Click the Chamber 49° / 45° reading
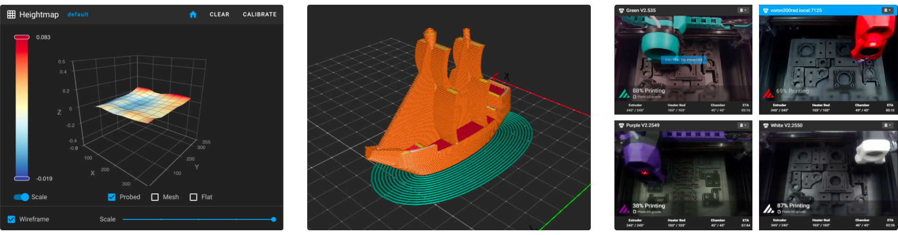 point(862,110)
